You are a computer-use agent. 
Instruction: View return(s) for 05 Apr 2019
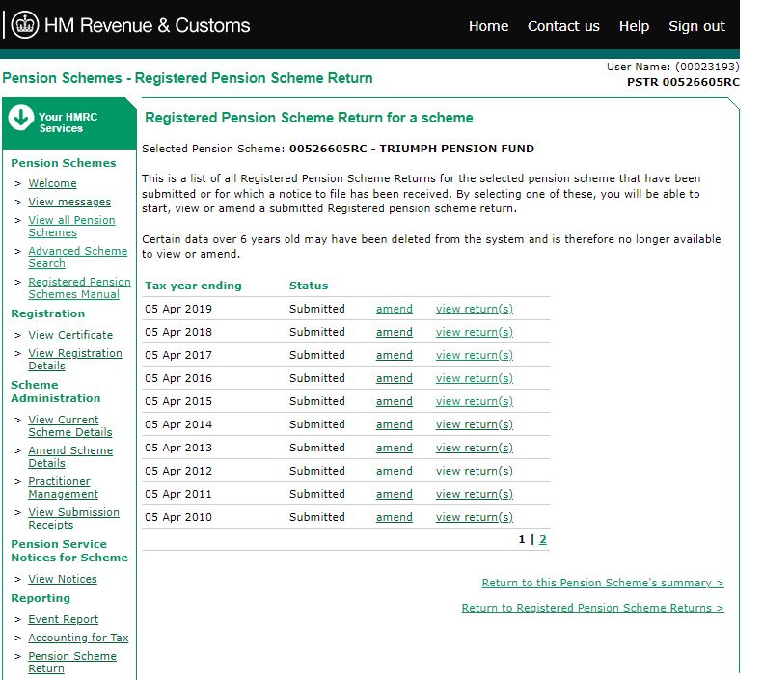475,309
